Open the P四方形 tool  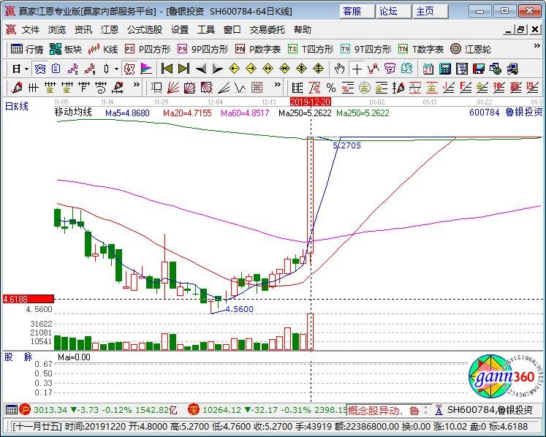tap(148, 50)
